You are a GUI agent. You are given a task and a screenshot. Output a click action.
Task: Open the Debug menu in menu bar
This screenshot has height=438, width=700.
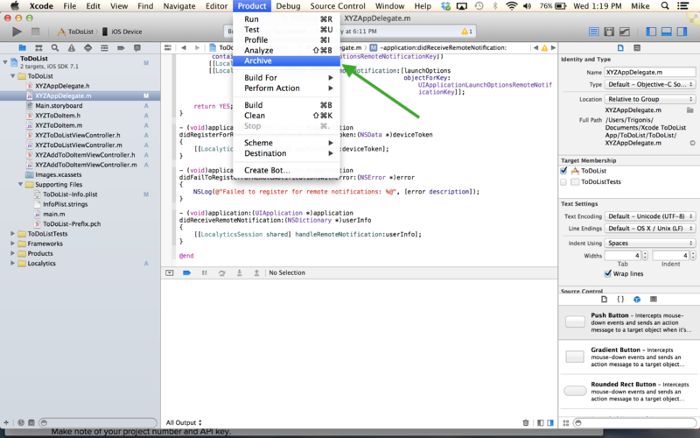tap(288, 6)
